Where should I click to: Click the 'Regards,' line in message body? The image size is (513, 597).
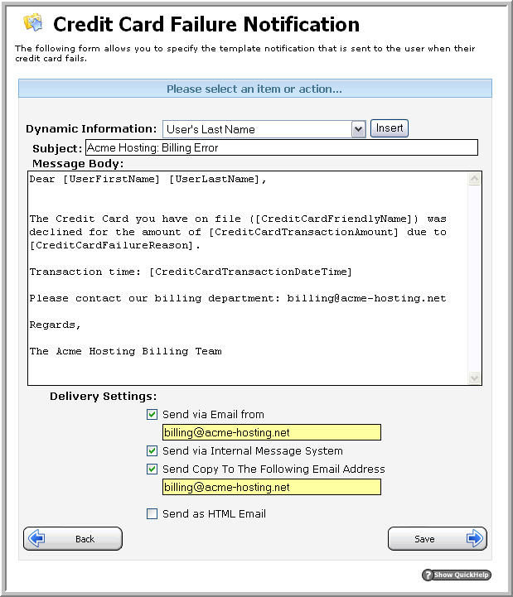click(56, 325)
